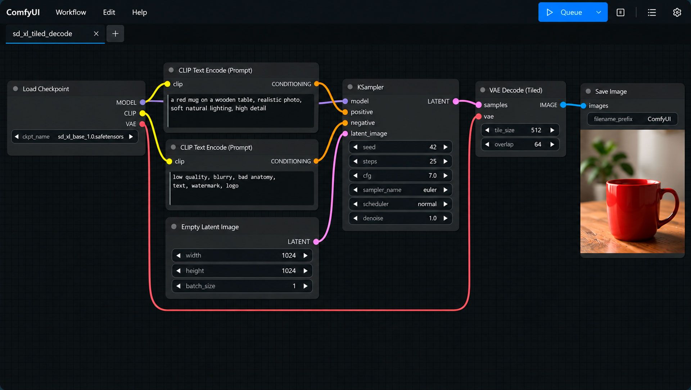Edit the negative prompt 'low quality, blurry'

pyautogui.click(x=242, y=188)
